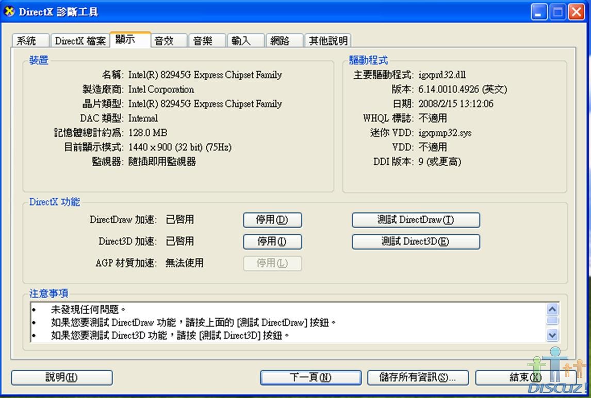Switch to the 系統 tab

[30, 41]
